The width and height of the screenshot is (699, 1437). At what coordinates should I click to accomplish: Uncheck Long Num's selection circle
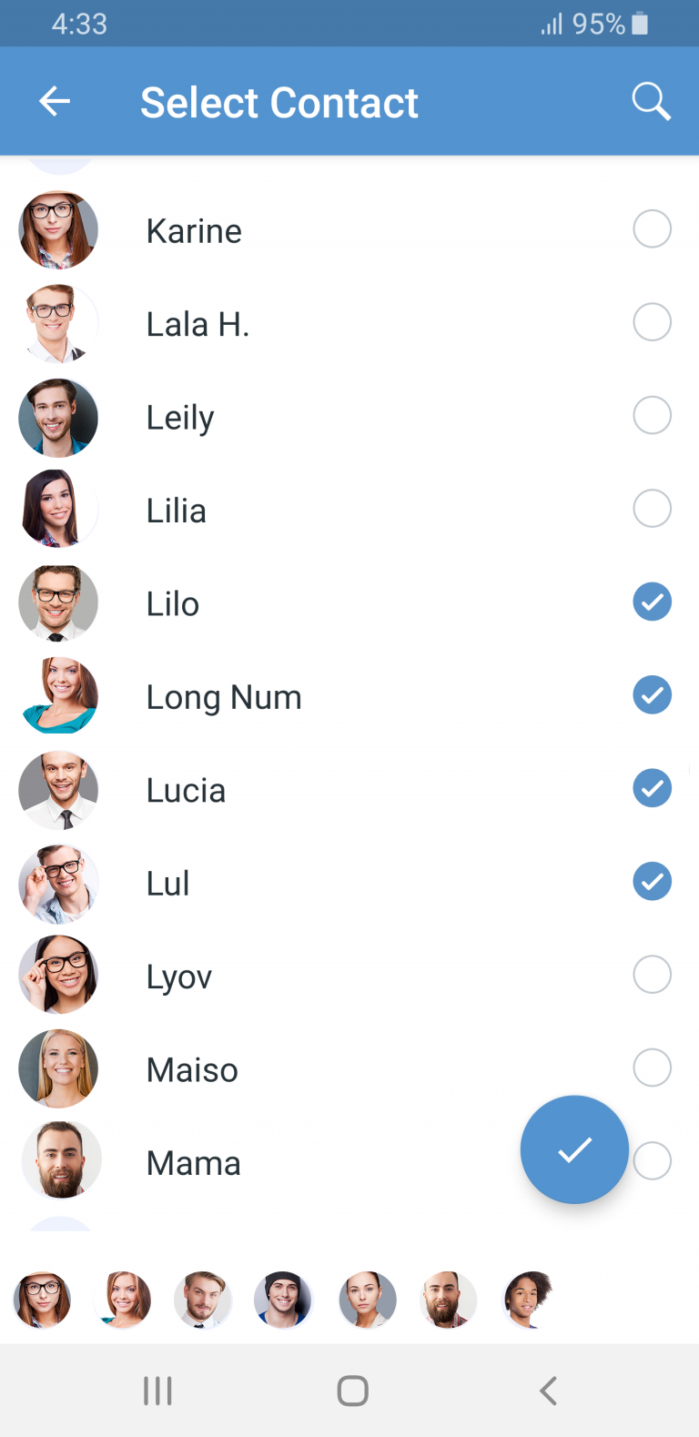tap(652, 694)
